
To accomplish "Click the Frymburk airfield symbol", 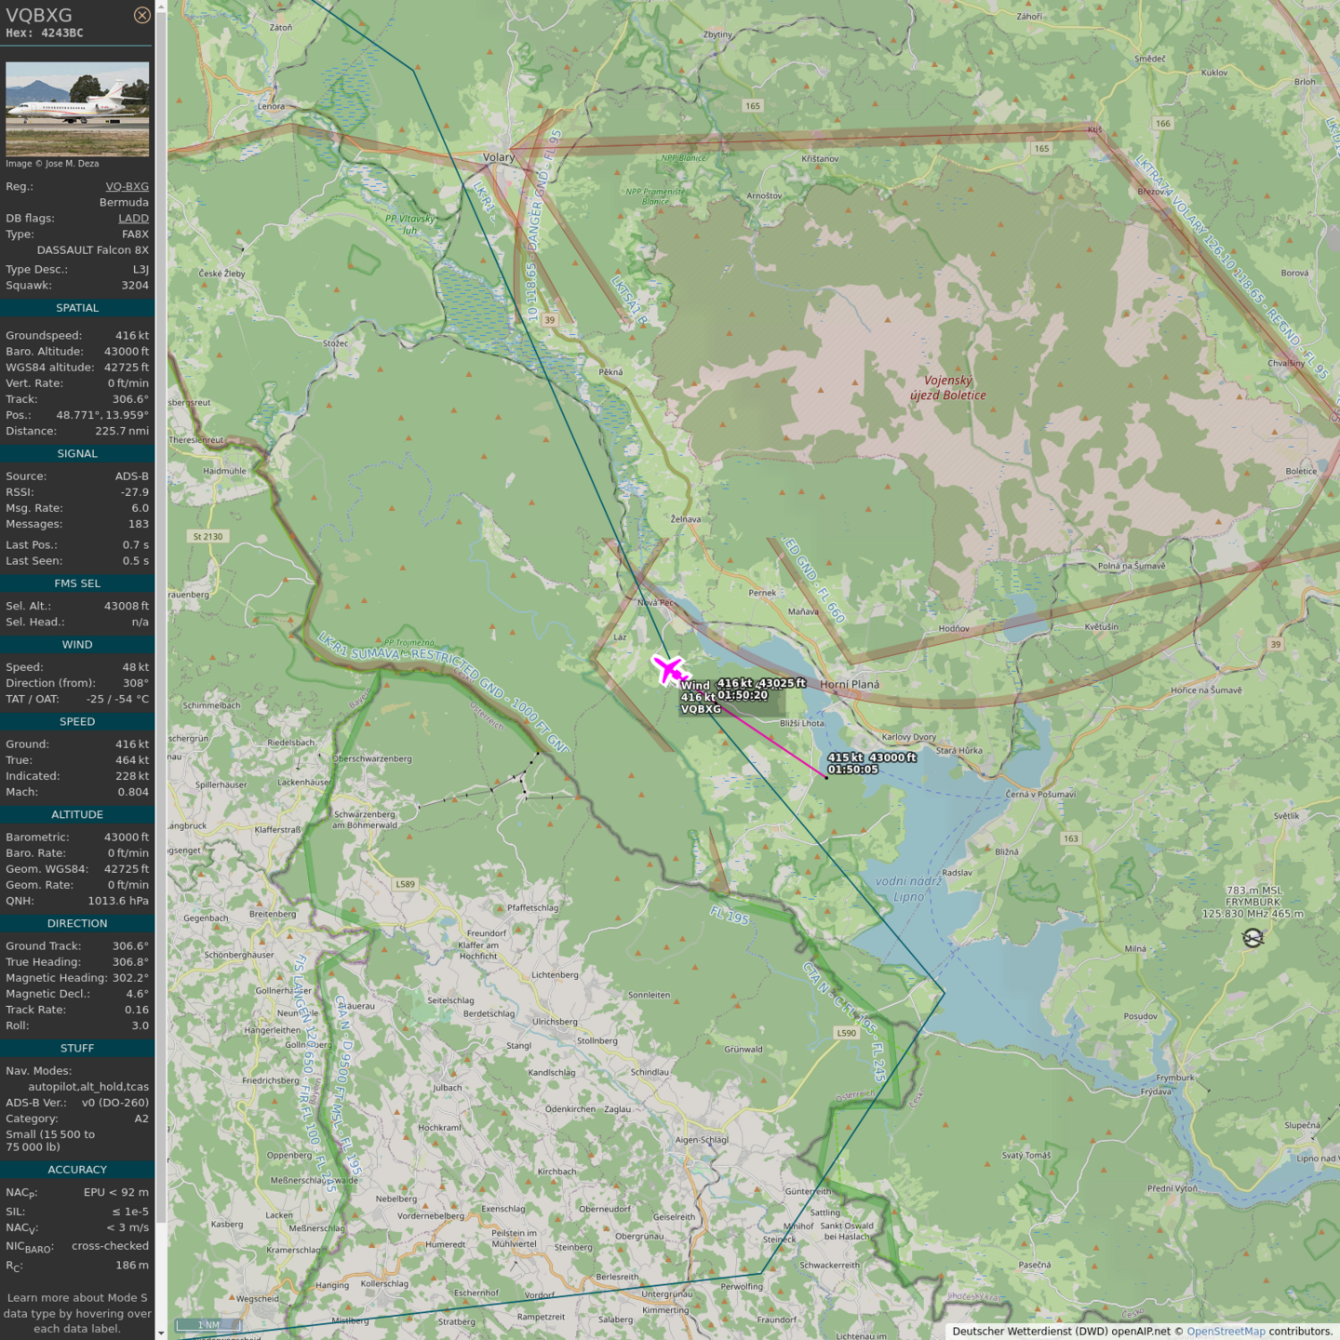I will pyautogui.click(x=1253, y=938).
